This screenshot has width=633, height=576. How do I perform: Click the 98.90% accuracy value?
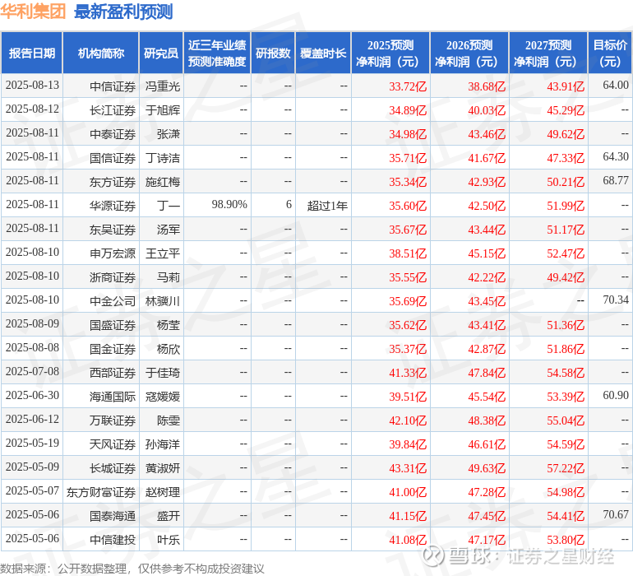[x=229, y=204]
